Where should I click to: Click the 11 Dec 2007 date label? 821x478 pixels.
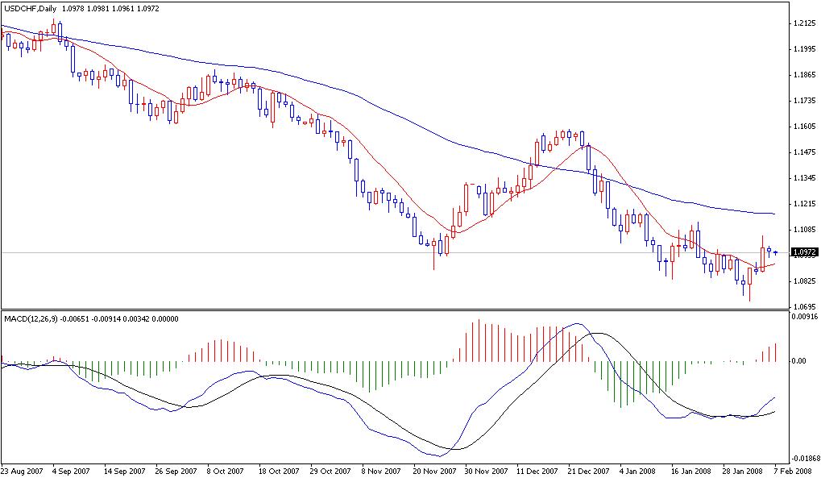[x=537, y=472]
